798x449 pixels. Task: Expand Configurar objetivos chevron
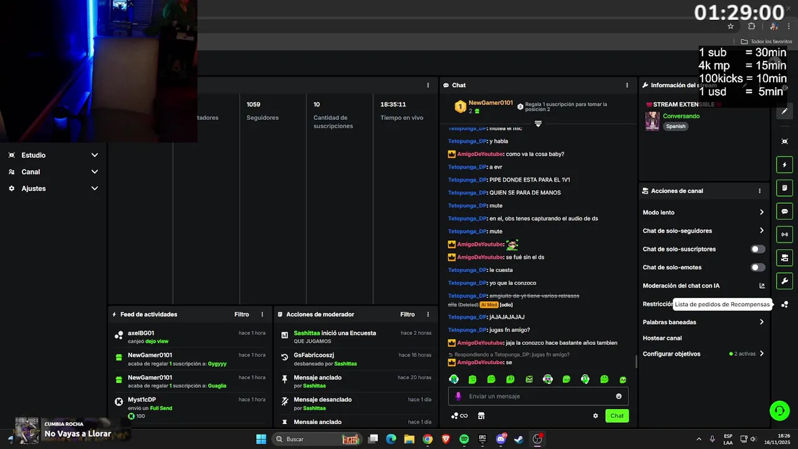761,354
